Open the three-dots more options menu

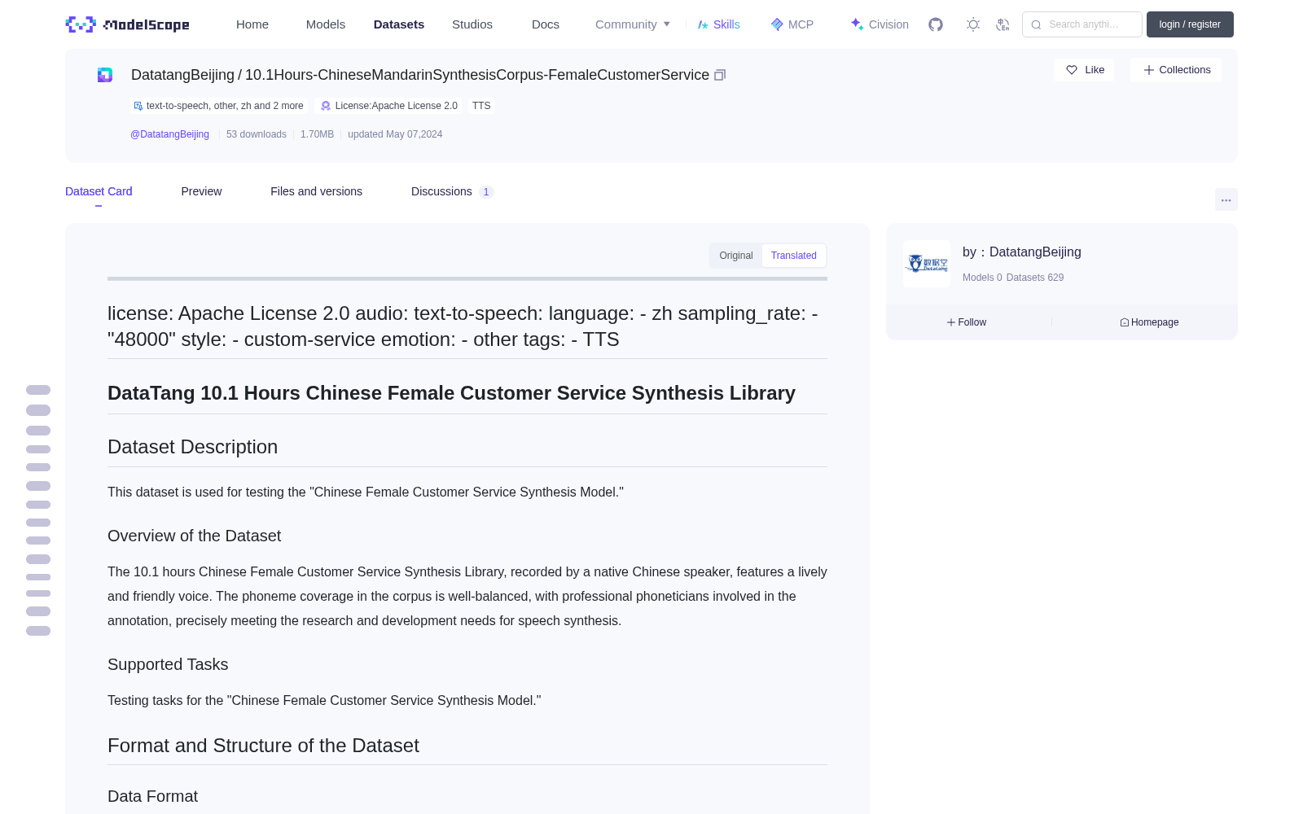(x=1226, y=199)
